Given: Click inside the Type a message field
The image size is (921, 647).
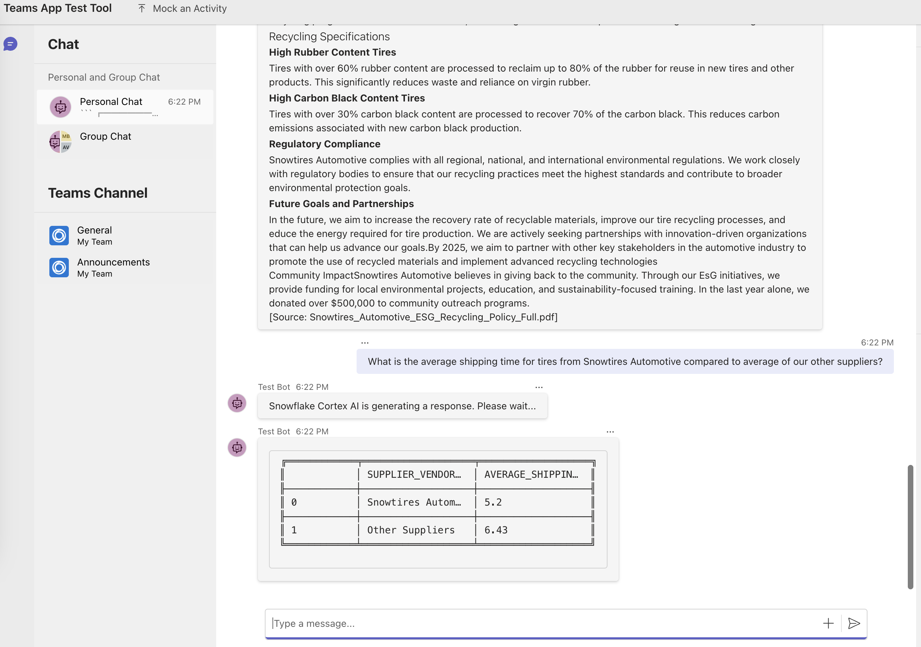Looking at the screenshot, I should 481,623.
